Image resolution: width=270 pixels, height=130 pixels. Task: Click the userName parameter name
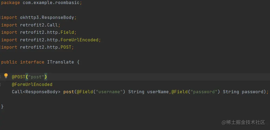tap(158, 92)
